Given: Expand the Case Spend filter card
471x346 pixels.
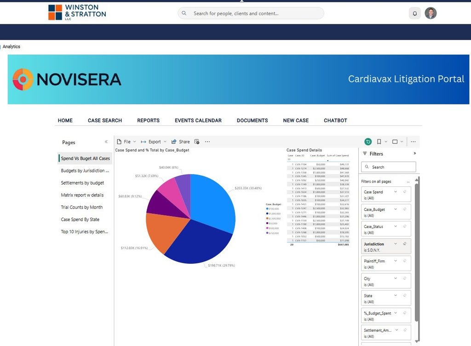Looking at the screenshot, I should (396, 191).
